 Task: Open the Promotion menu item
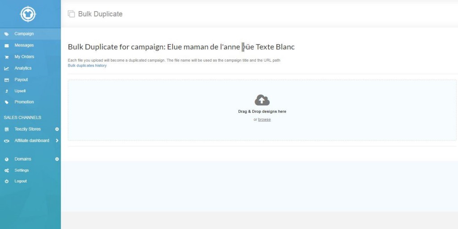coord(24,102)
